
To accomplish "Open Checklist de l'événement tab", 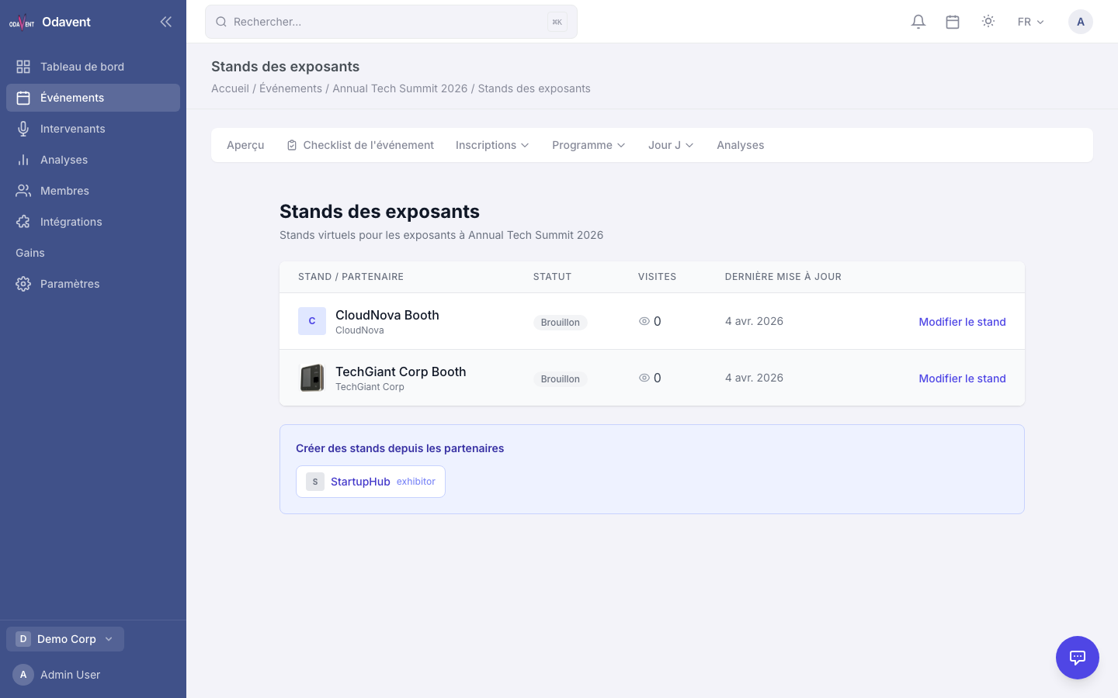I will coord(360,145).
